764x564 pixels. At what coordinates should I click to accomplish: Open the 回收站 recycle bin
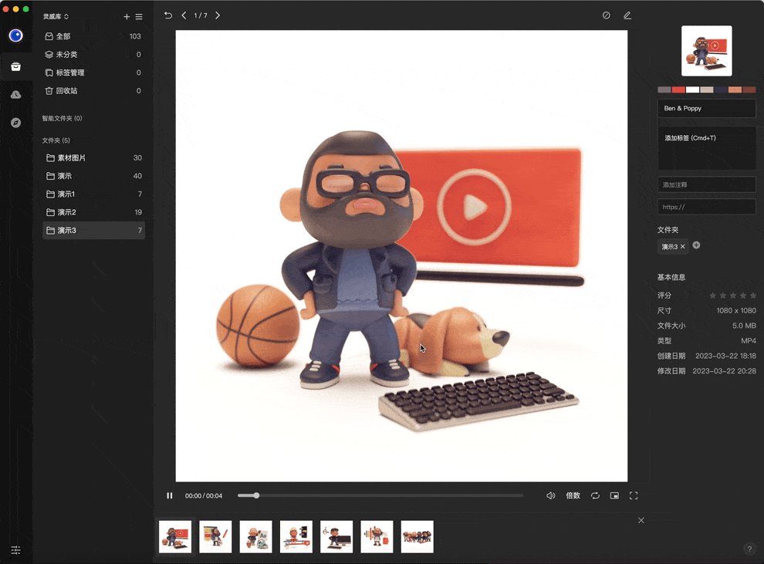[x=93, y=90]
